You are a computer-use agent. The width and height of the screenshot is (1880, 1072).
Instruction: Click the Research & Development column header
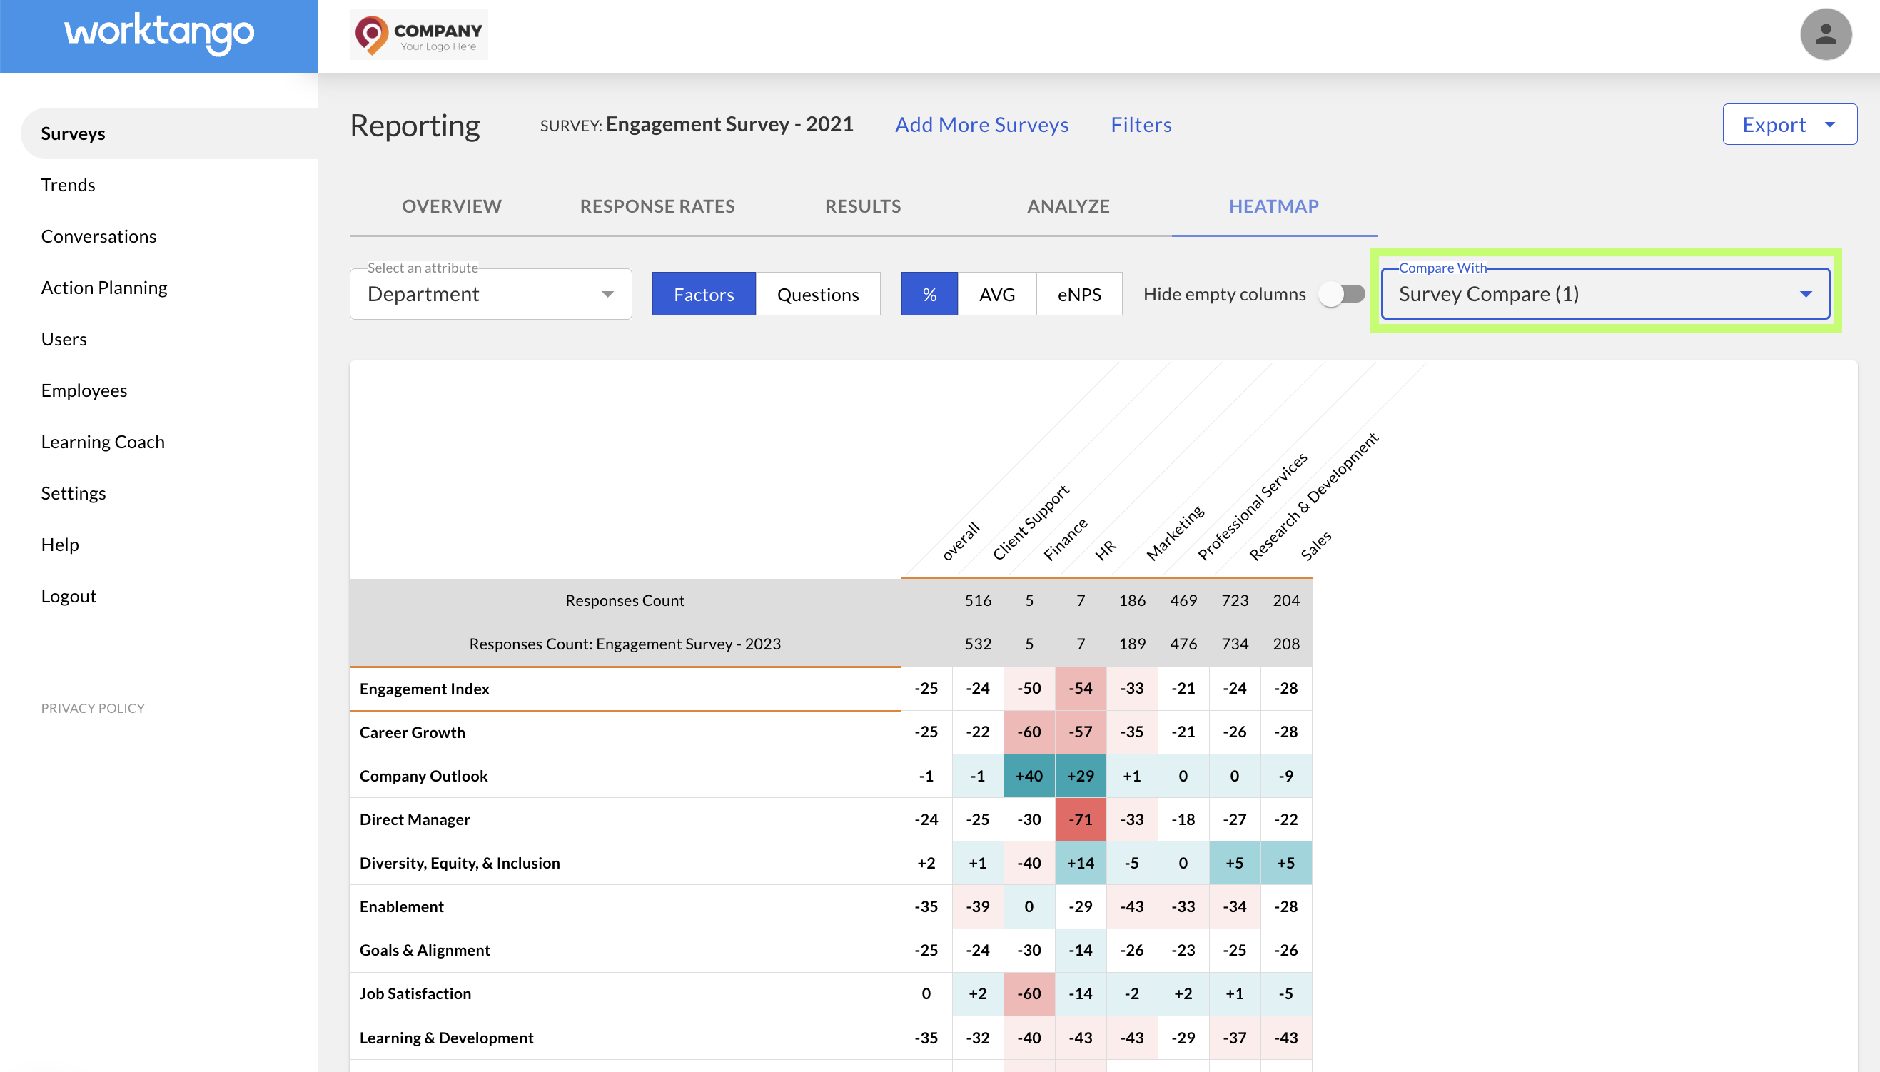point(1313,497)
